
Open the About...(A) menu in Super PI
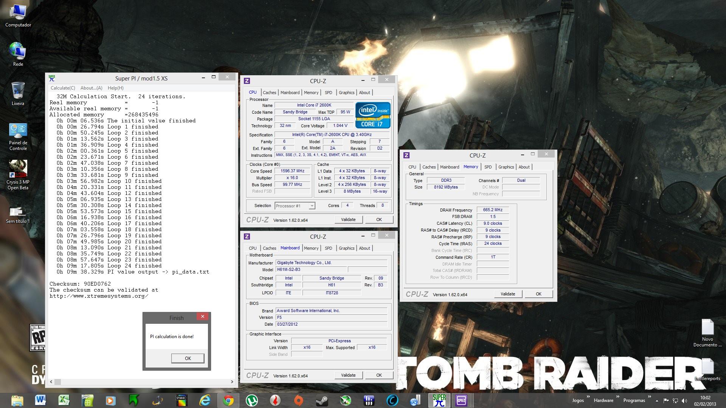click(91, 88)
